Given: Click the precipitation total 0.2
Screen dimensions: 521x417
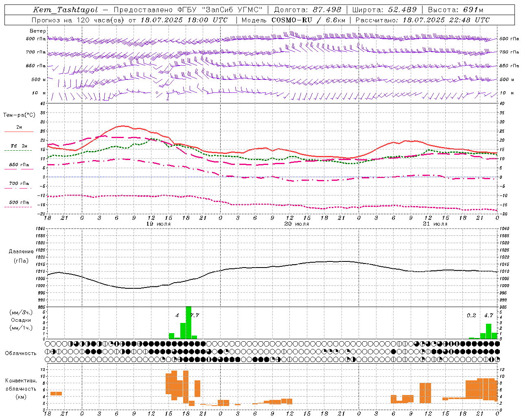Looking at the screenshot, I should click(x=471, y=315).
